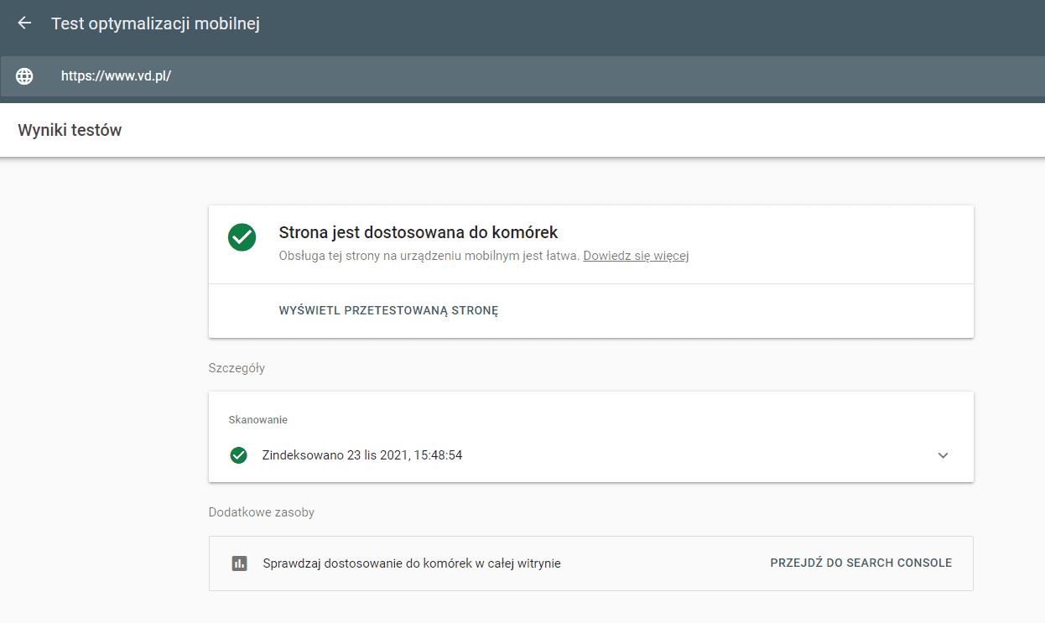Viewport: 1045px width, 623px height.
Task: Click the check icon next to Zindeksowano
Action: pyautogui.click(x=239, y=454)
